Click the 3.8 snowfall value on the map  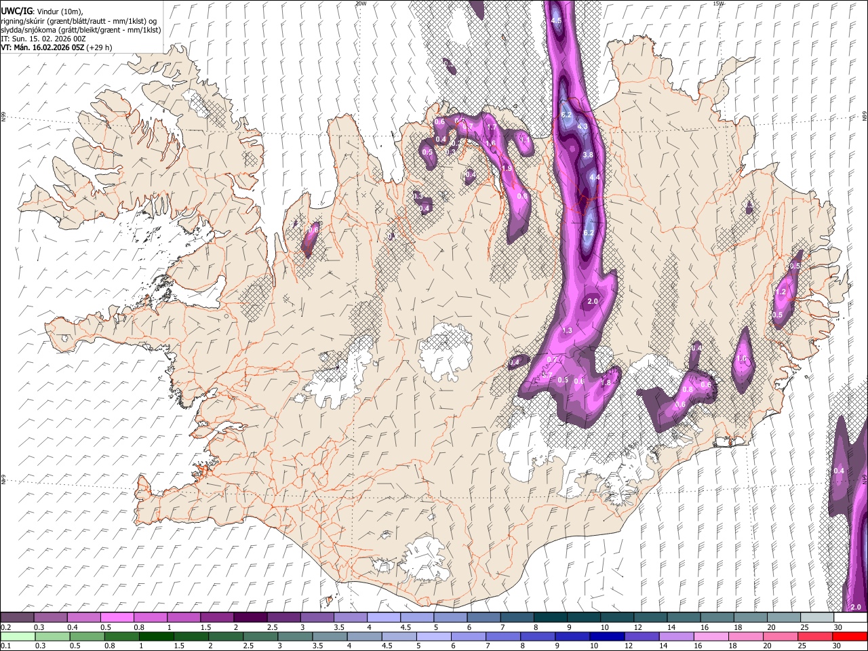tap(588, 155)
